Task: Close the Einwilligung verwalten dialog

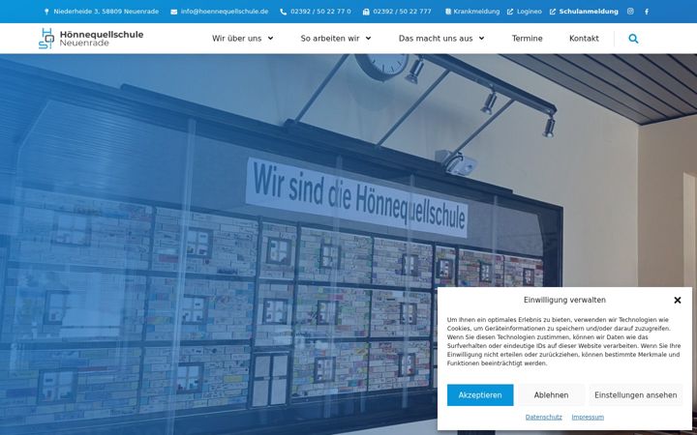Action: [678, 300]
